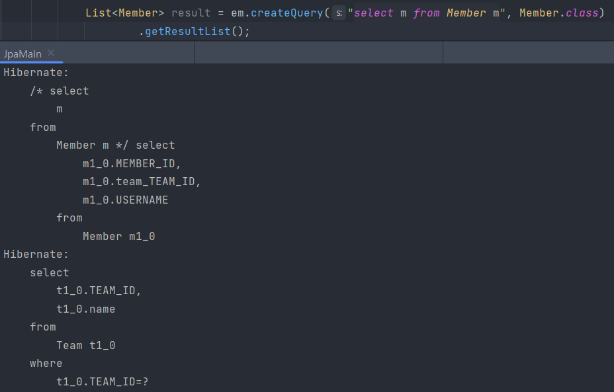Click the 'Member m */ select' console line
Image resolution: width=614 pixels, height=392 pixels.
point(116,145)
